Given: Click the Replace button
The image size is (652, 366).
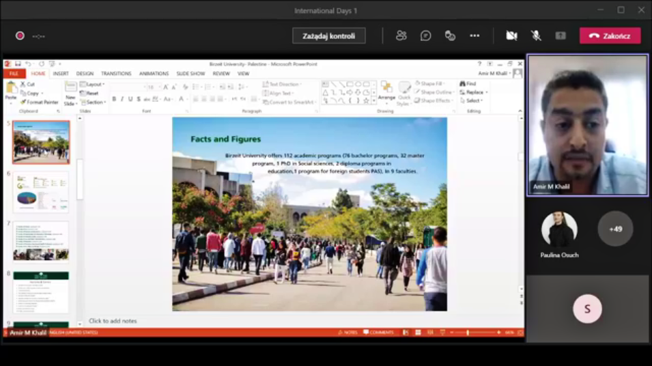Looking at the screenshot, I should pyautogui.click(x=474, y=92).
